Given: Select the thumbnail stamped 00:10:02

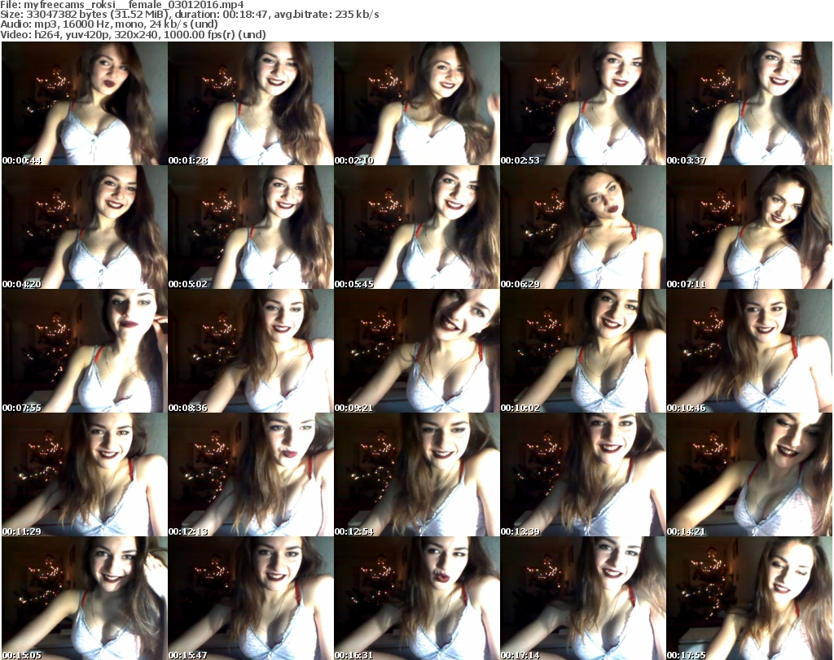Looking at the screenshot, I should click(583, 352).
